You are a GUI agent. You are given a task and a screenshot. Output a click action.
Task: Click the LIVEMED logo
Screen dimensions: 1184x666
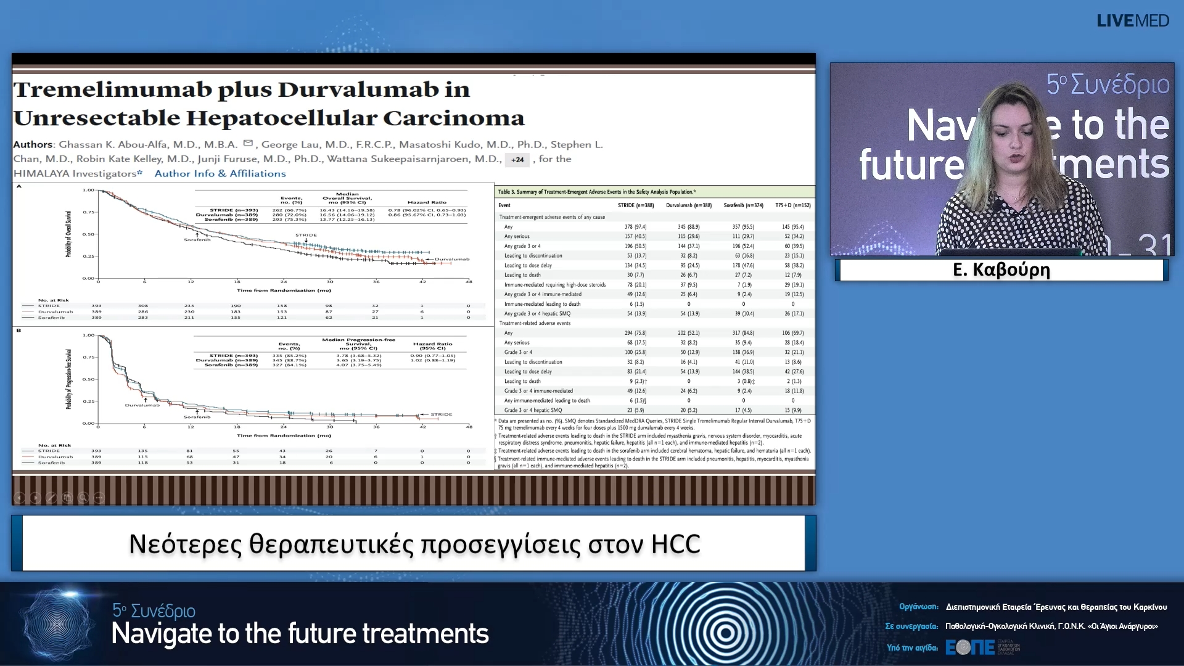[1132, 21]
